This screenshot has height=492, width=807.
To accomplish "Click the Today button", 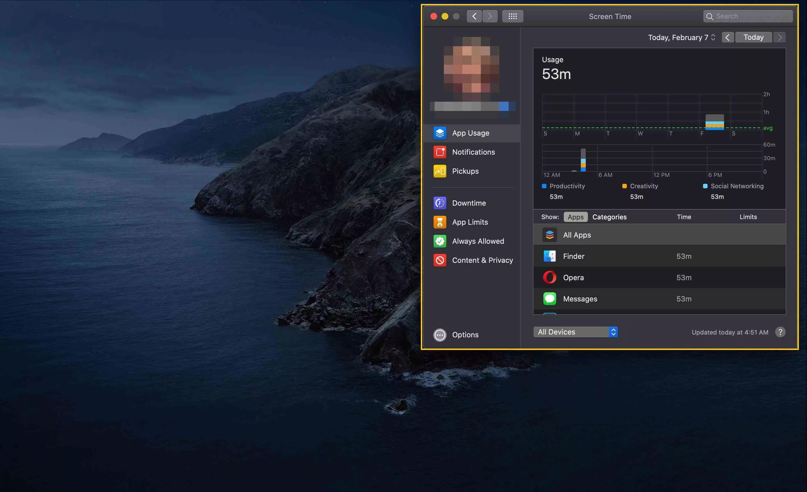I will (x=753, y=37).
